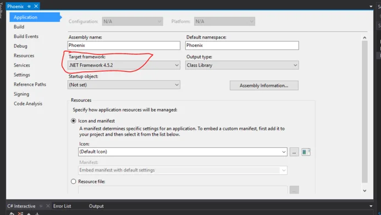Open the bottom panel window options arrow
This screenshot has height=215, width=381.
[371, 206]
